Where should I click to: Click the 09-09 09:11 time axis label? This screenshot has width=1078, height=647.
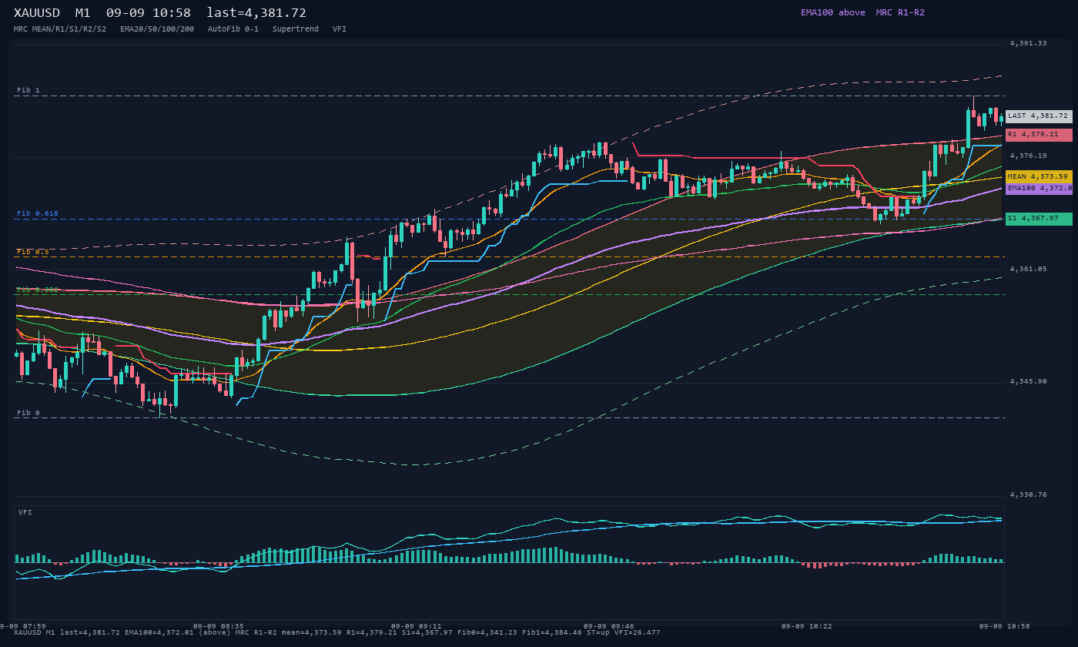417,626
